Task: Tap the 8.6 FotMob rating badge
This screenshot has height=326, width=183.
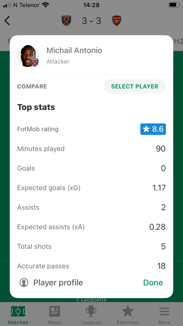Action: (x=153, y=129)
